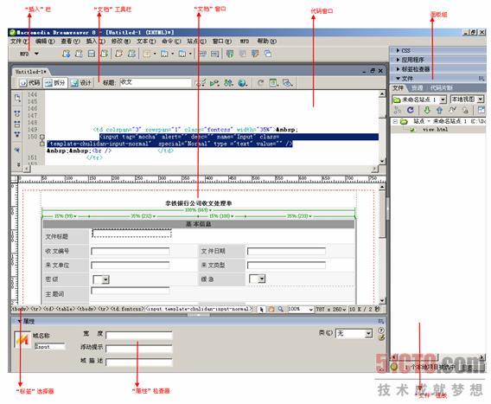
Task: Click the Preview in Browser globe icon
Action: (242, 83)
